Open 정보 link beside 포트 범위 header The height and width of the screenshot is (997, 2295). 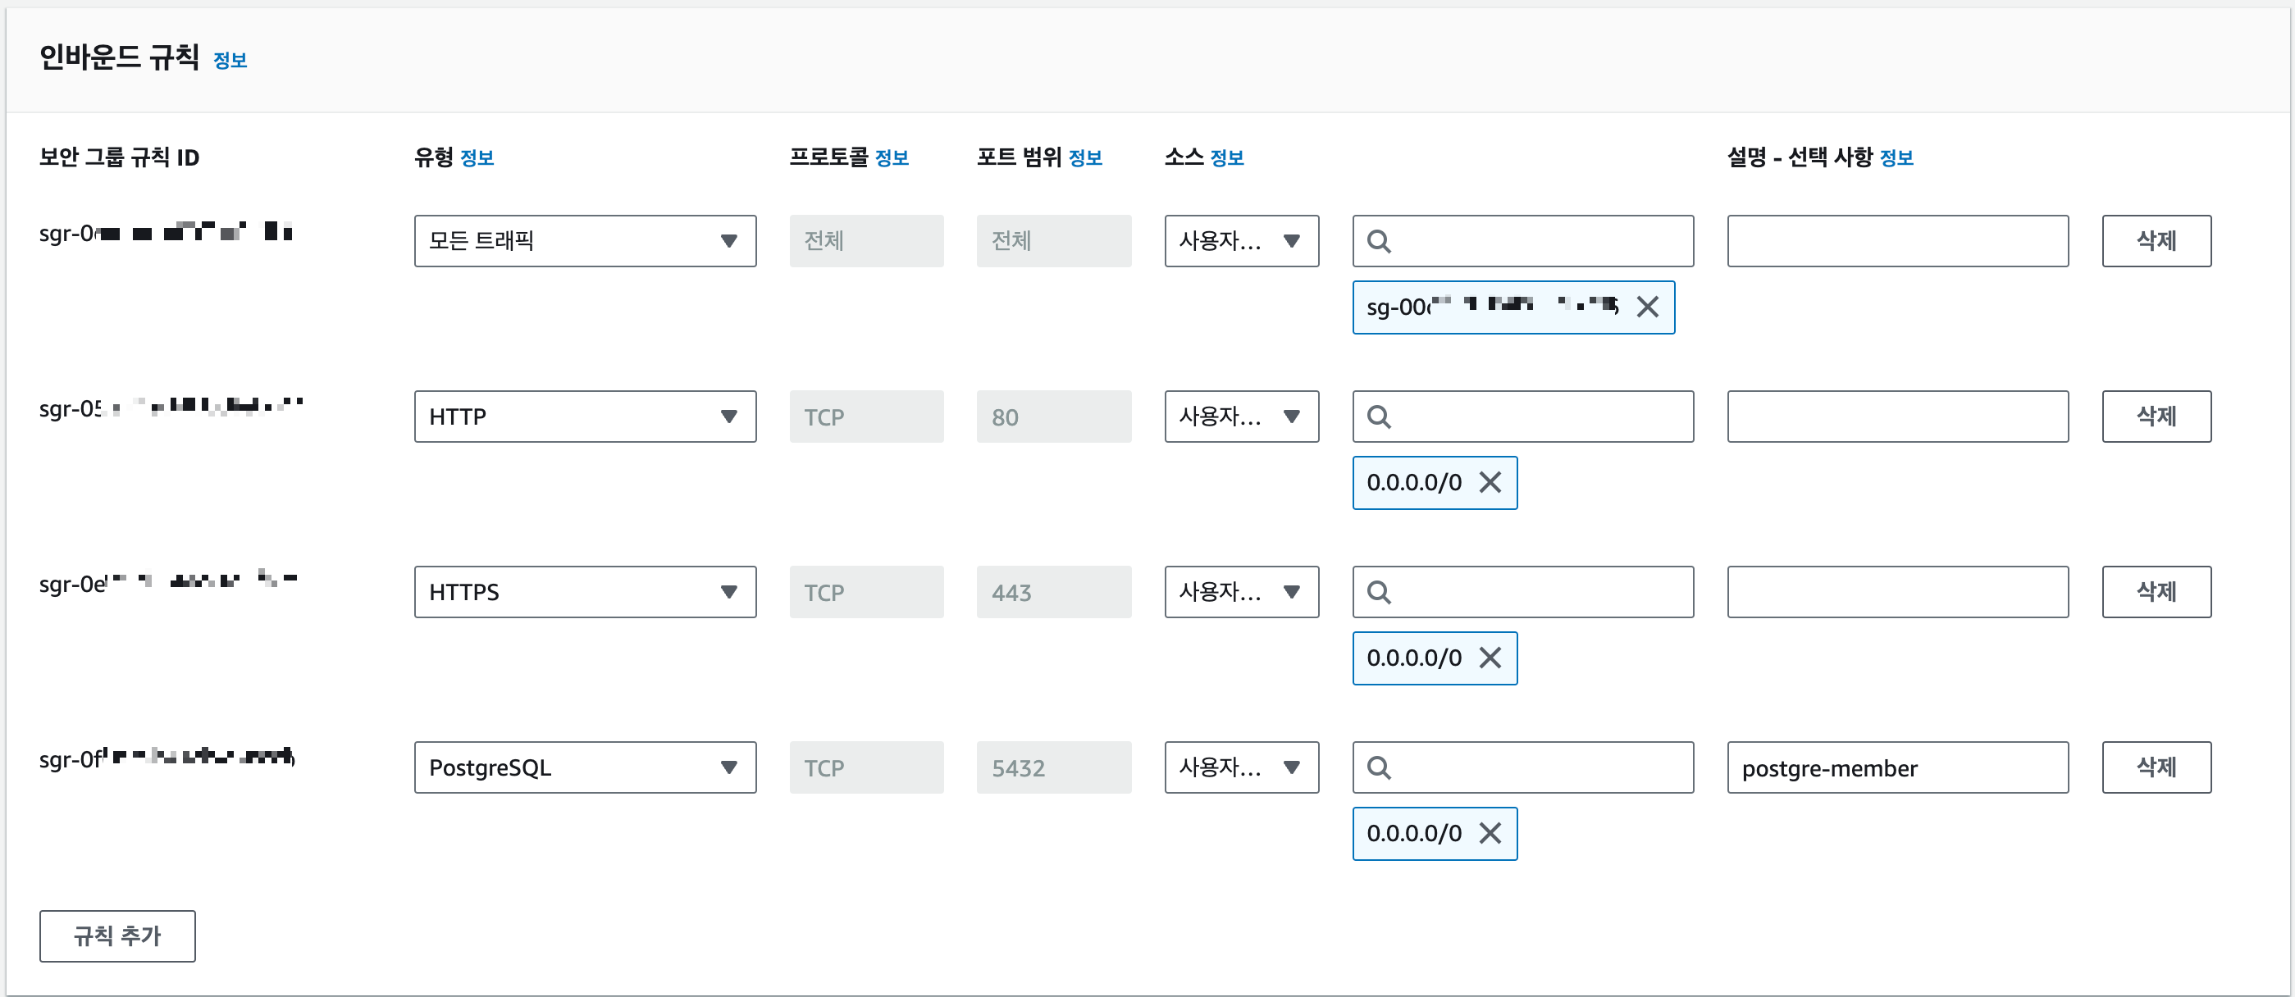(x=1085, y=158)
